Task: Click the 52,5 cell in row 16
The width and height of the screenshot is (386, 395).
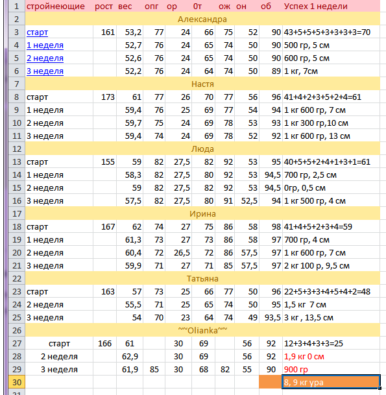Action: pos(247,201)
